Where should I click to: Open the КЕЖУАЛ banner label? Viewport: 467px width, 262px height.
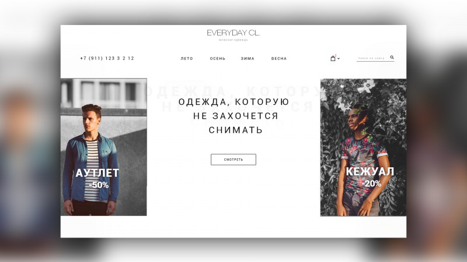(x=370, y=171)
